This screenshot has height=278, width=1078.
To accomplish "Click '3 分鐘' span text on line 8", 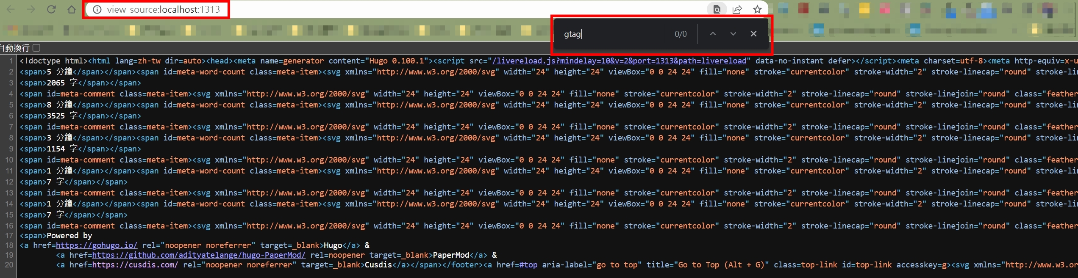I will coord(60,138).
